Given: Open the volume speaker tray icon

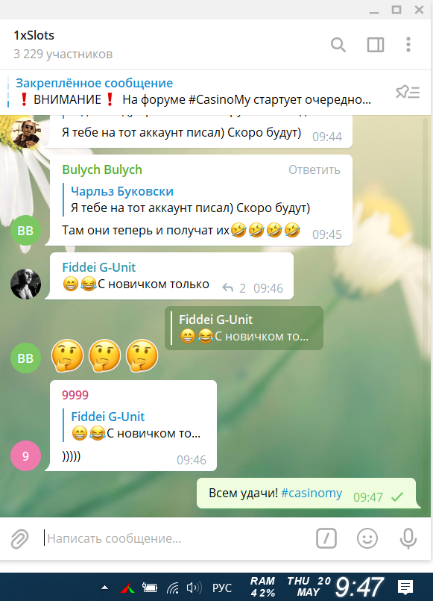Looking at the screenshot, I should [194, 588].
